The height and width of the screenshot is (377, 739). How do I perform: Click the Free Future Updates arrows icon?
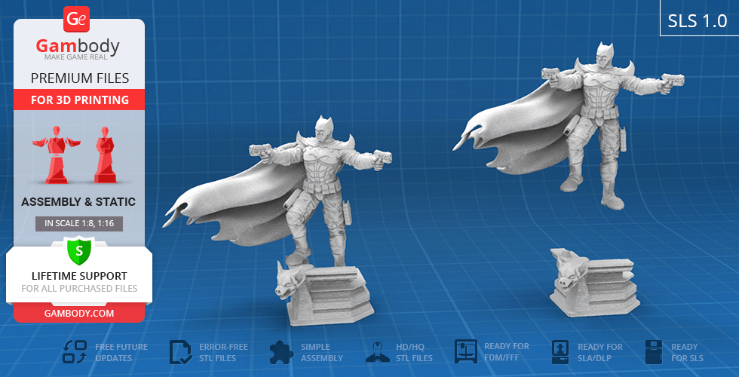(x=74, y=352)
